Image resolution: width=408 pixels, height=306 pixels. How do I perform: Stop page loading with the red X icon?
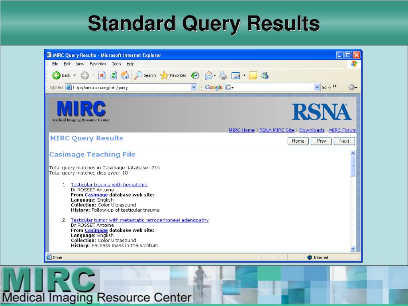pos(102,75)
